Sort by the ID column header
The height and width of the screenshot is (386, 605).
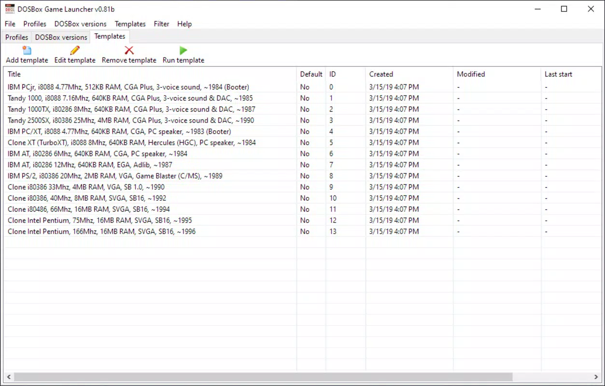345,74
